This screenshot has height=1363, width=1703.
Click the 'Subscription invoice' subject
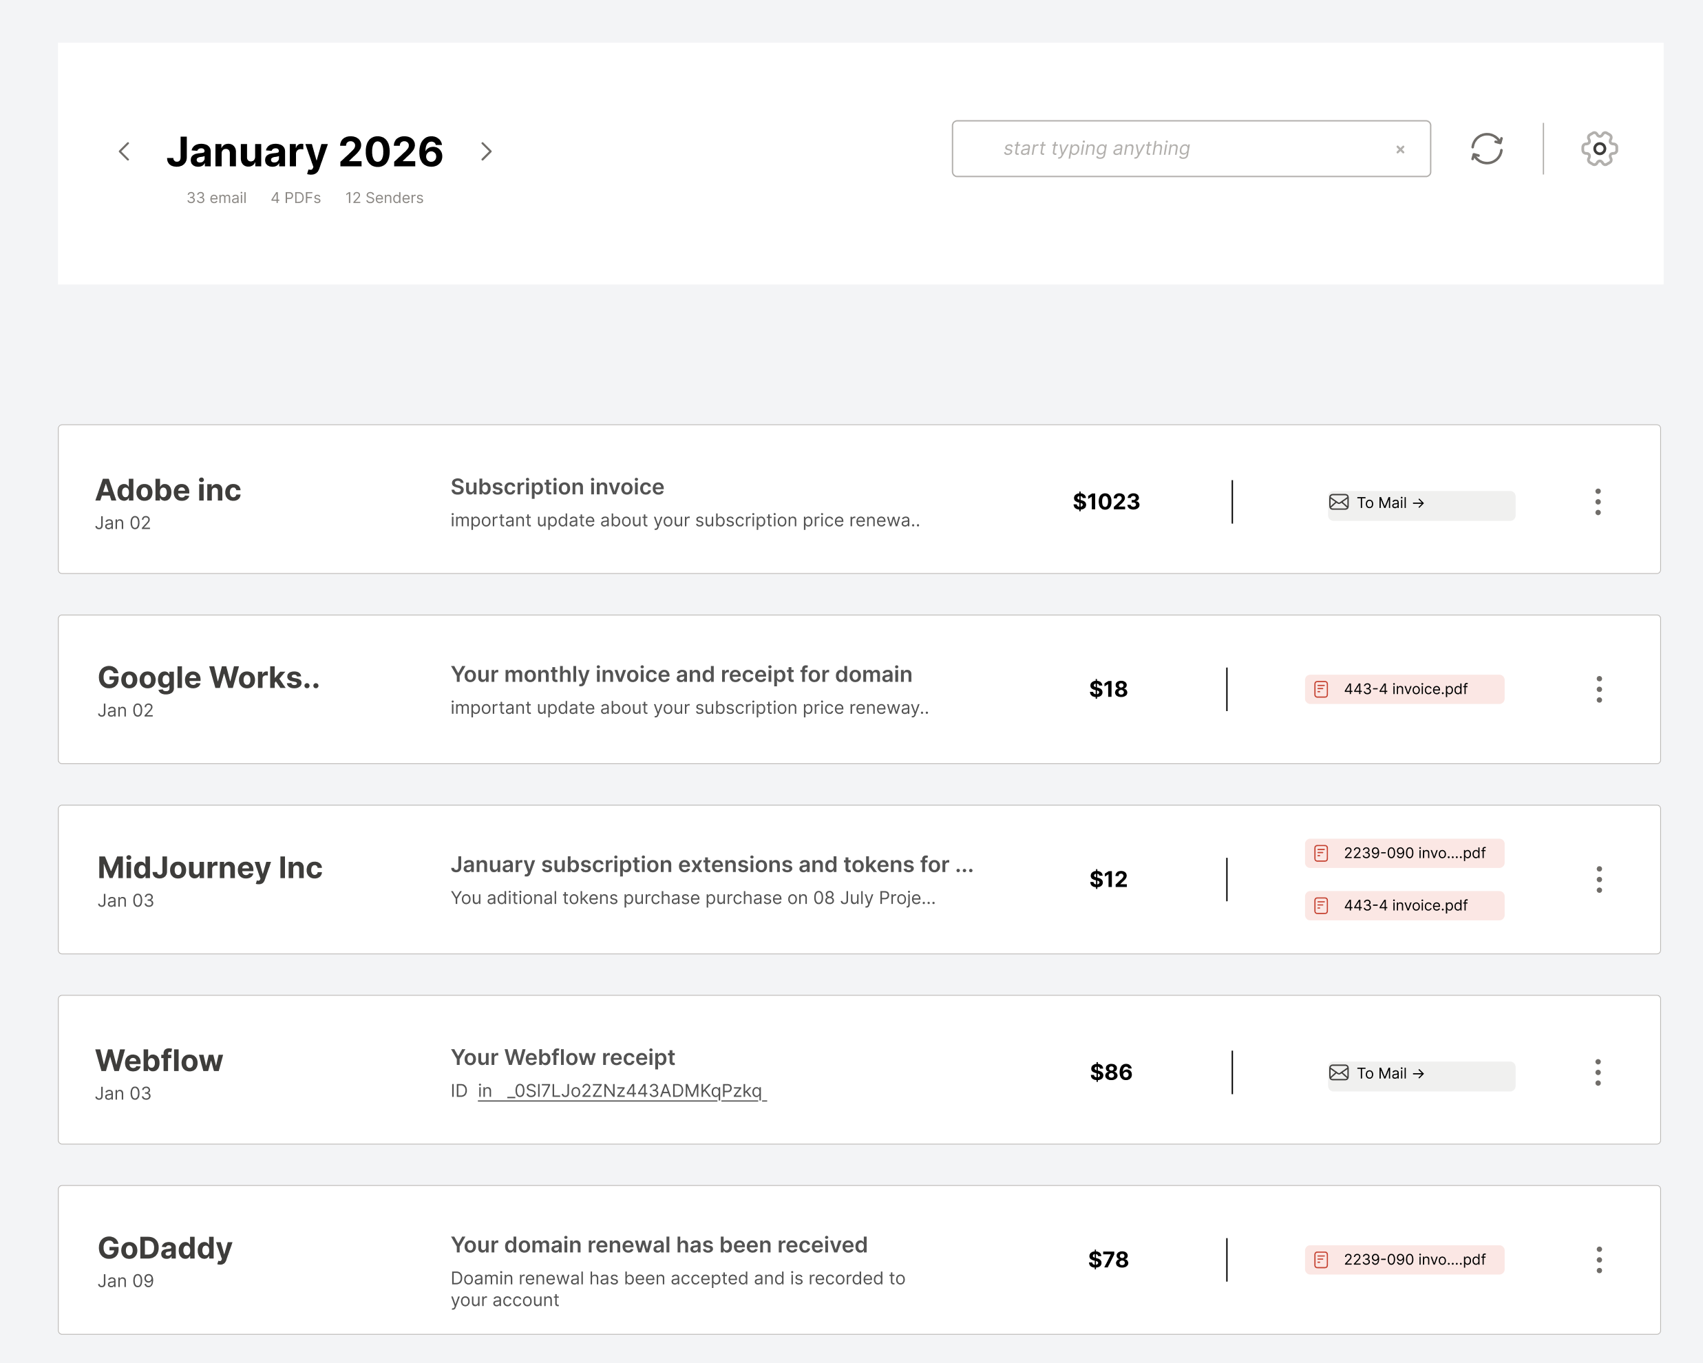tap(557, 487)
